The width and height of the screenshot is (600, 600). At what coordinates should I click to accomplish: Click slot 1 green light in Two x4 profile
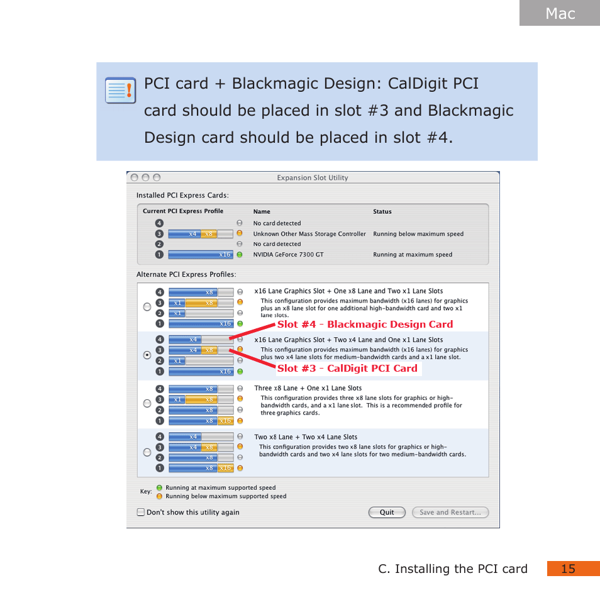click(x=240, y=372)
